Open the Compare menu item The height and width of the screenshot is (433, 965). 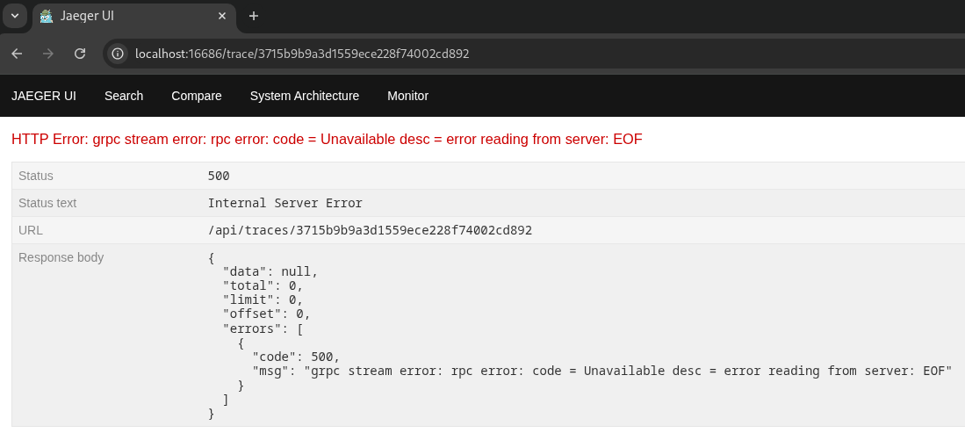coord(197,96)
